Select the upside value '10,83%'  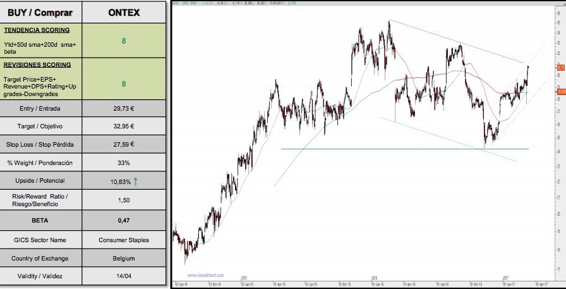coord(121,181)
